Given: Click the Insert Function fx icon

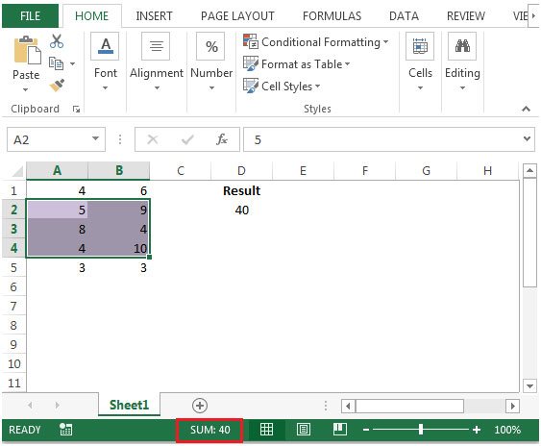Looking at the screenshot, I should coord(222,139).
